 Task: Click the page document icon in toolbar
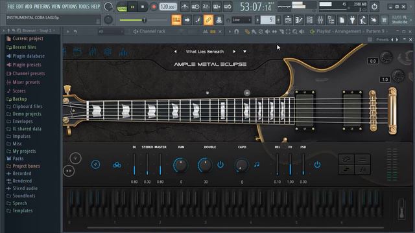click(342, 20)
